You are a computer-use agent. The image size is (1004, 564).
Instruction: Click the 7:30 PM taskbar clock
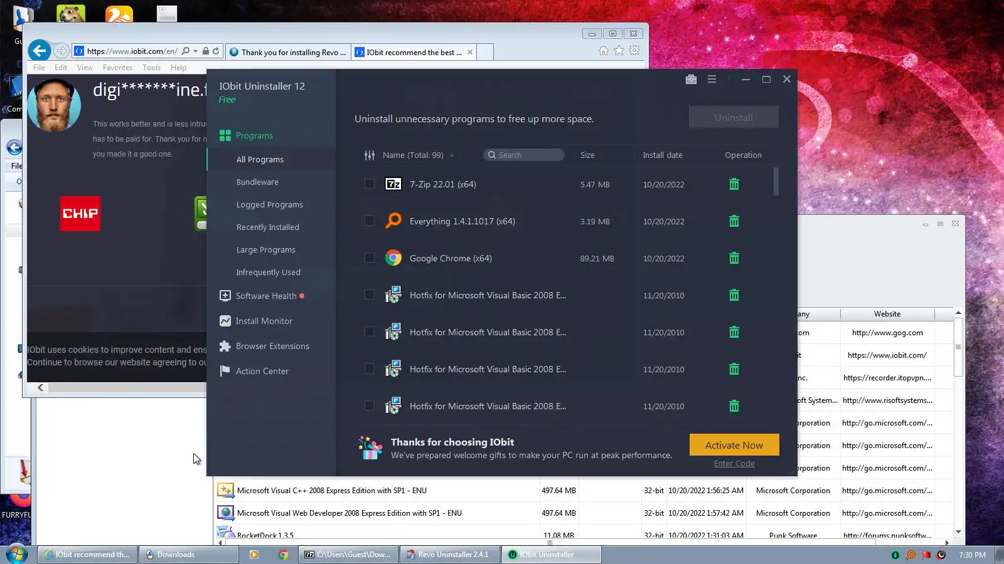coord(972,555)
